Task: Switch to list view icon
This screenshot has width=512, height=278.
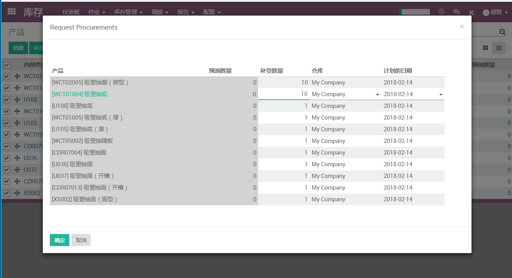Action: pyautogui.click(x=499, y=48)
